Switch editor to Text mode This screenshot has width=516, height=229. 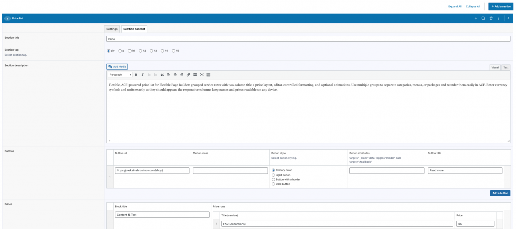tap(506, 67)
